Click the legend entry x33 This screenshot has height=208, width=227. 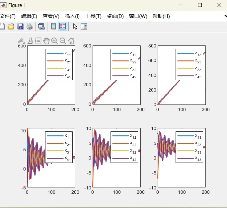click(198, 151)
